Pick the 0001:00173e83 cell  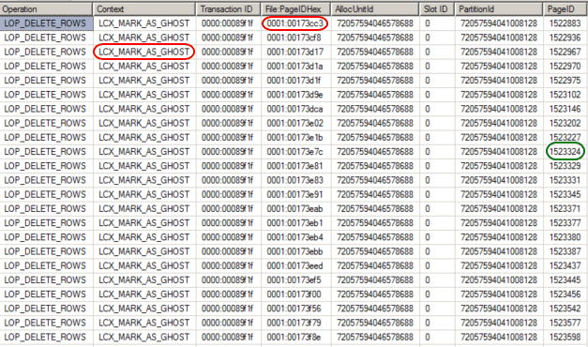click(295, 180)
